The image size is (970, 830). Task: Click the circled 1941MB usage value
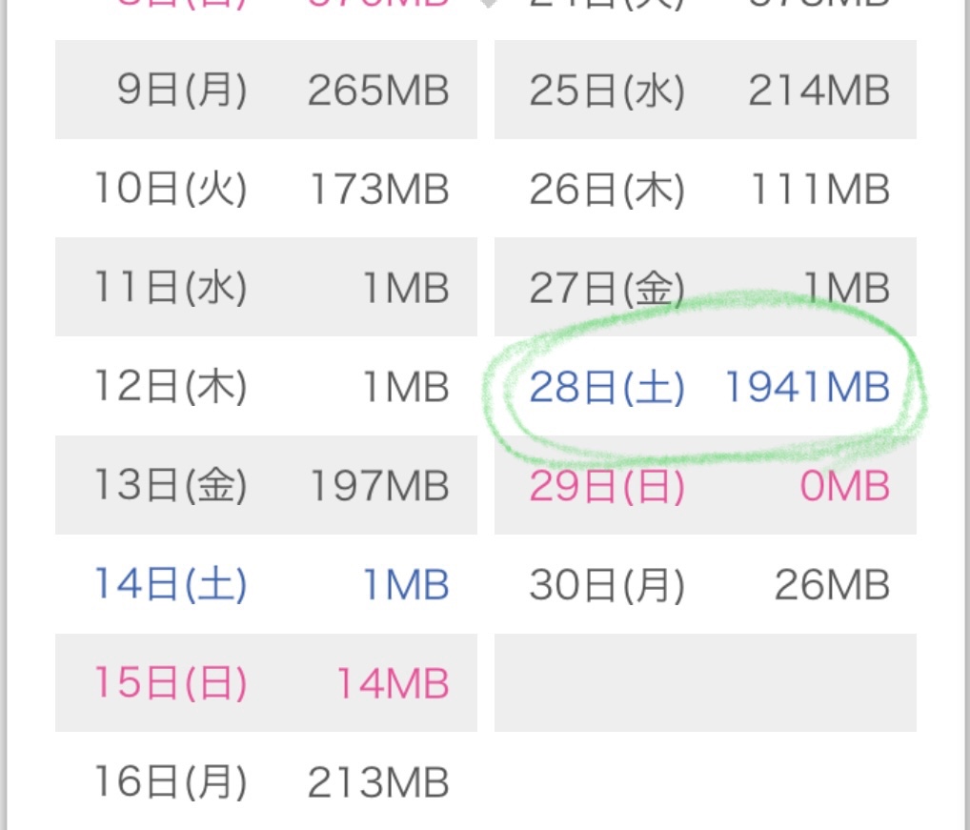tap(807, 387)
